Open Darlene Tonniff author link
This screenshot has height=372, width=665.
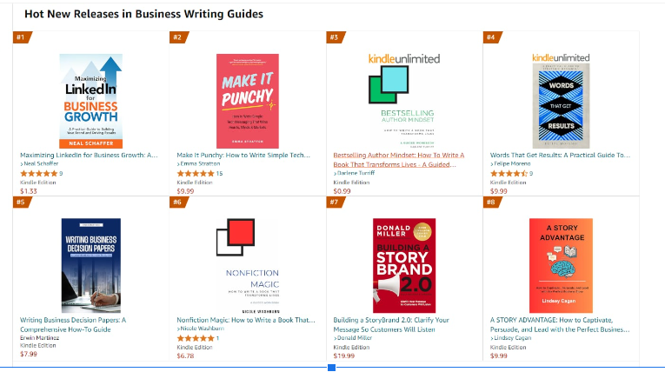[356, 174]
